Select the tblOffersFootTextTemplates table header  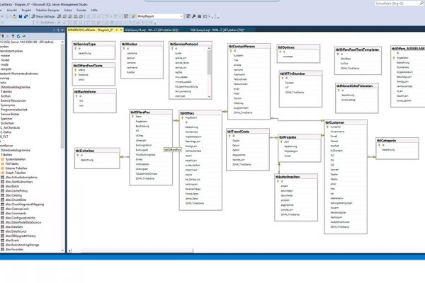click(x=358, y=50)
